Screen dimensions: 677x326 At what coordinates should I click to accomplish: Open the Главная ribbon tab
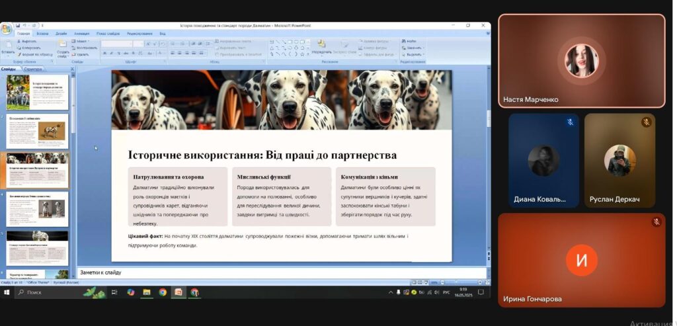[23, 33]
